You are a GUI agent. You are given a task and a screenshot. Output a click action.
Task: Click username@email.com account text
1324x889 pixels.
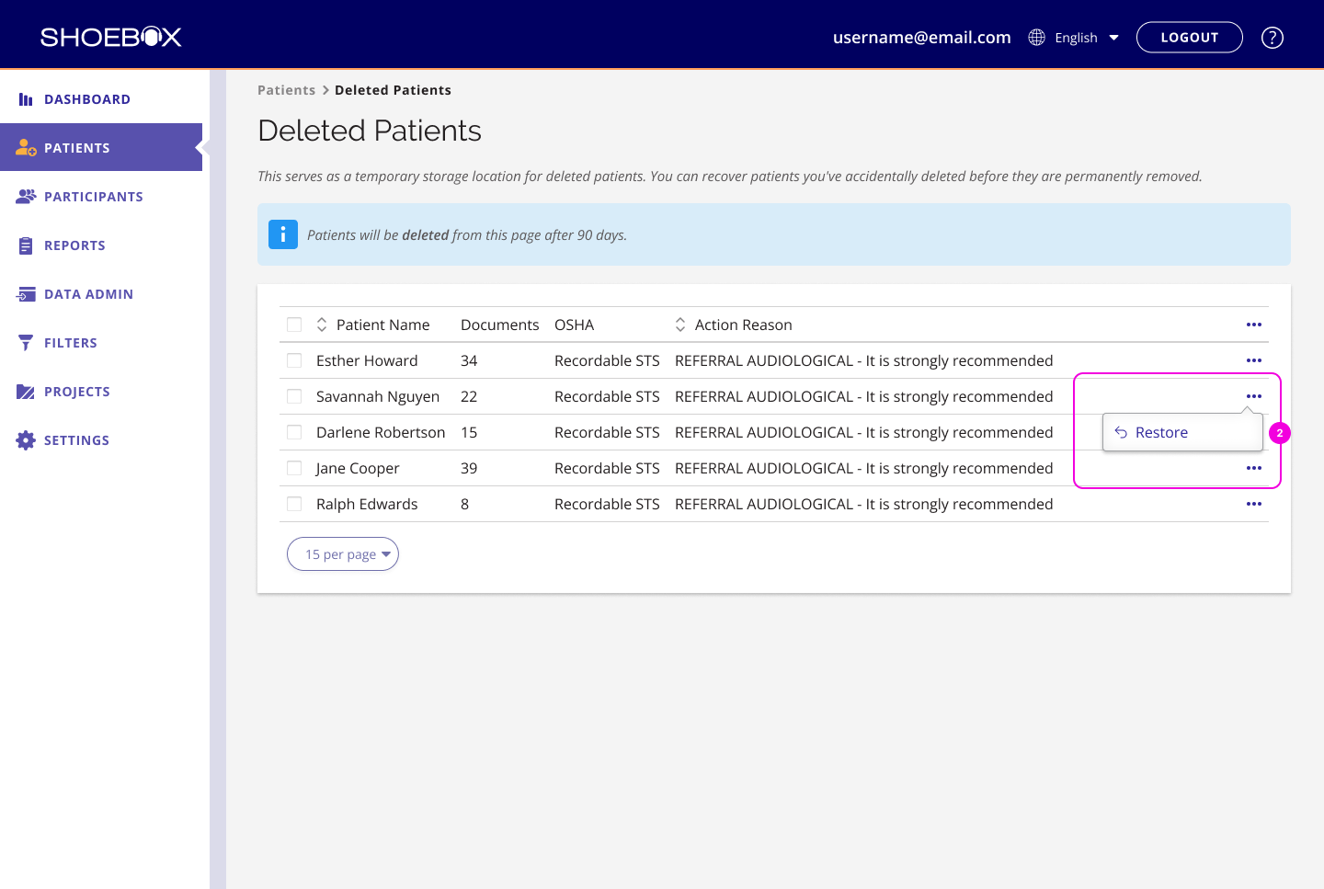(922, 38)
